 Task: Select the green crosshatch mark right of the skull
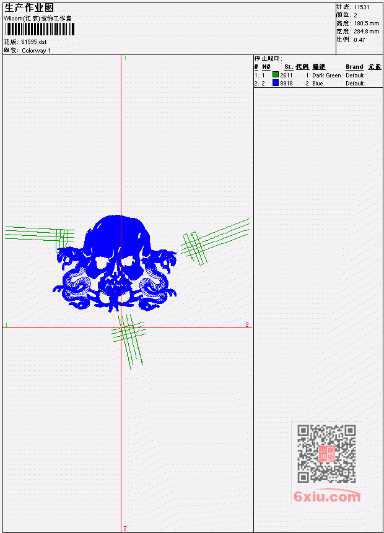(x=216, y=241)
